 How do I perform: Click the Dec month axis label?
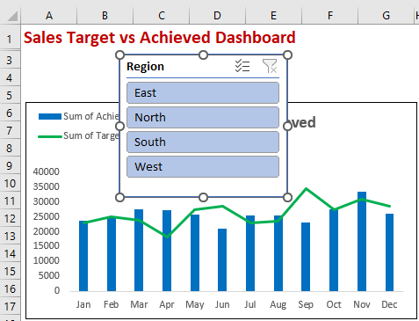coord(389,304)
